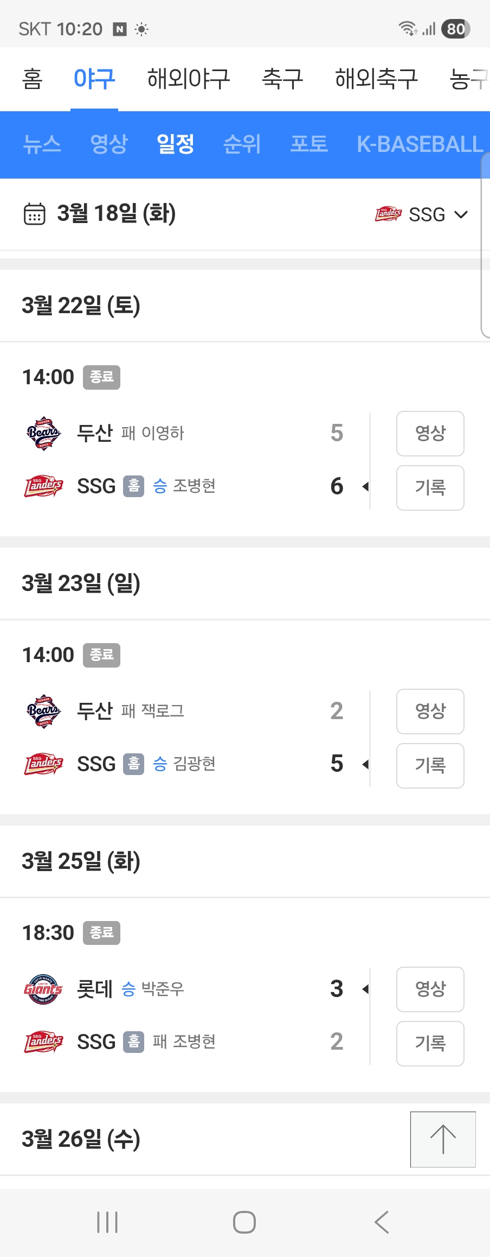The width and height of the screenshot is (490, 1257).
Task: Tap the Doosan Bears logo in March 22 game
Action: click(43, 433)
